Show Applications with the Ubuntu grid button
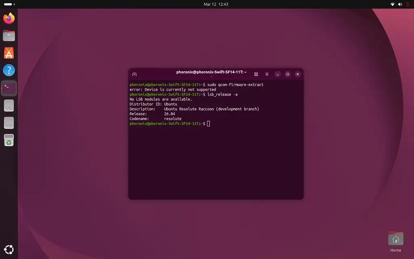Viewport: 414px width, 259px height. pos(8,249)
